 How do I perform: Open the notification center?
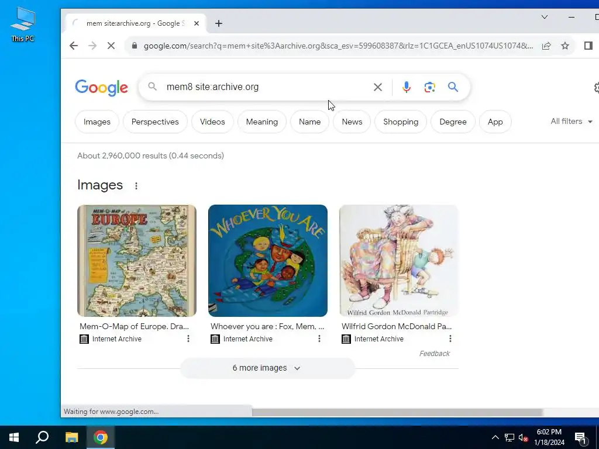pyautogui.click(x=581, y=438)
